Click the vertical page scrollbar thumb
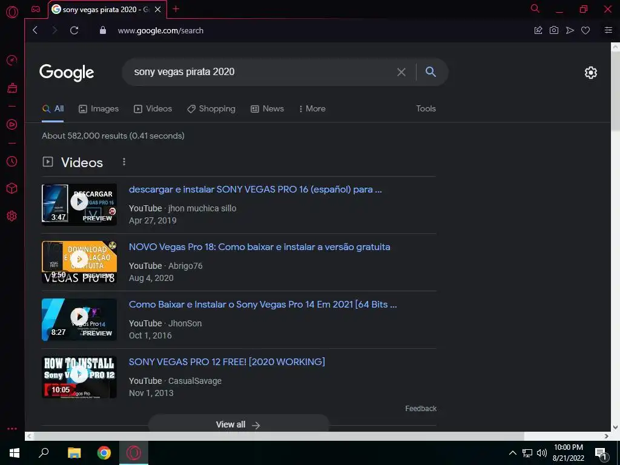 (x=615, y=90)
